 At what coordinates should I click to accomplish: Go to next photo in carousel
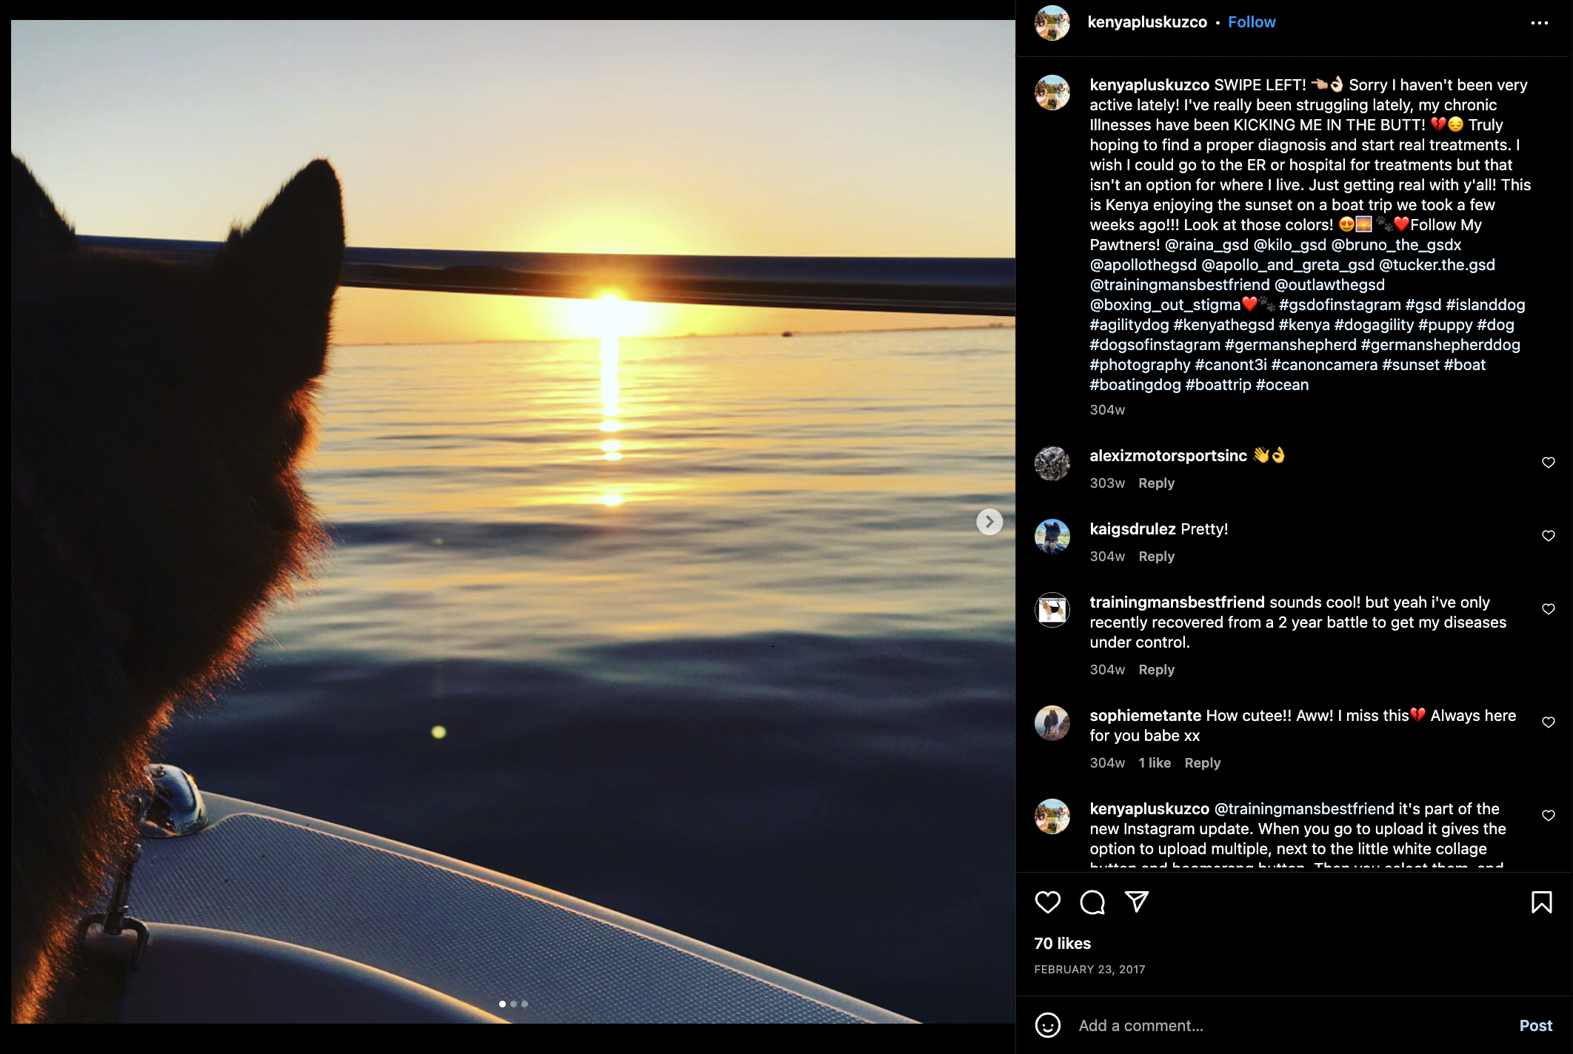989,522
